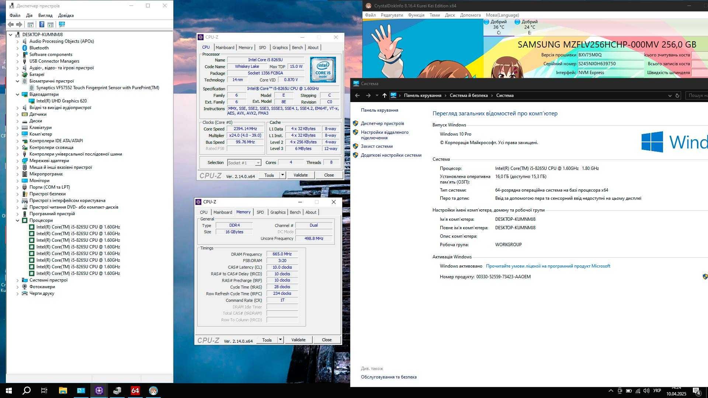Open Tools dropdown arrow in lower CPU-Z window

click(280, 340)
